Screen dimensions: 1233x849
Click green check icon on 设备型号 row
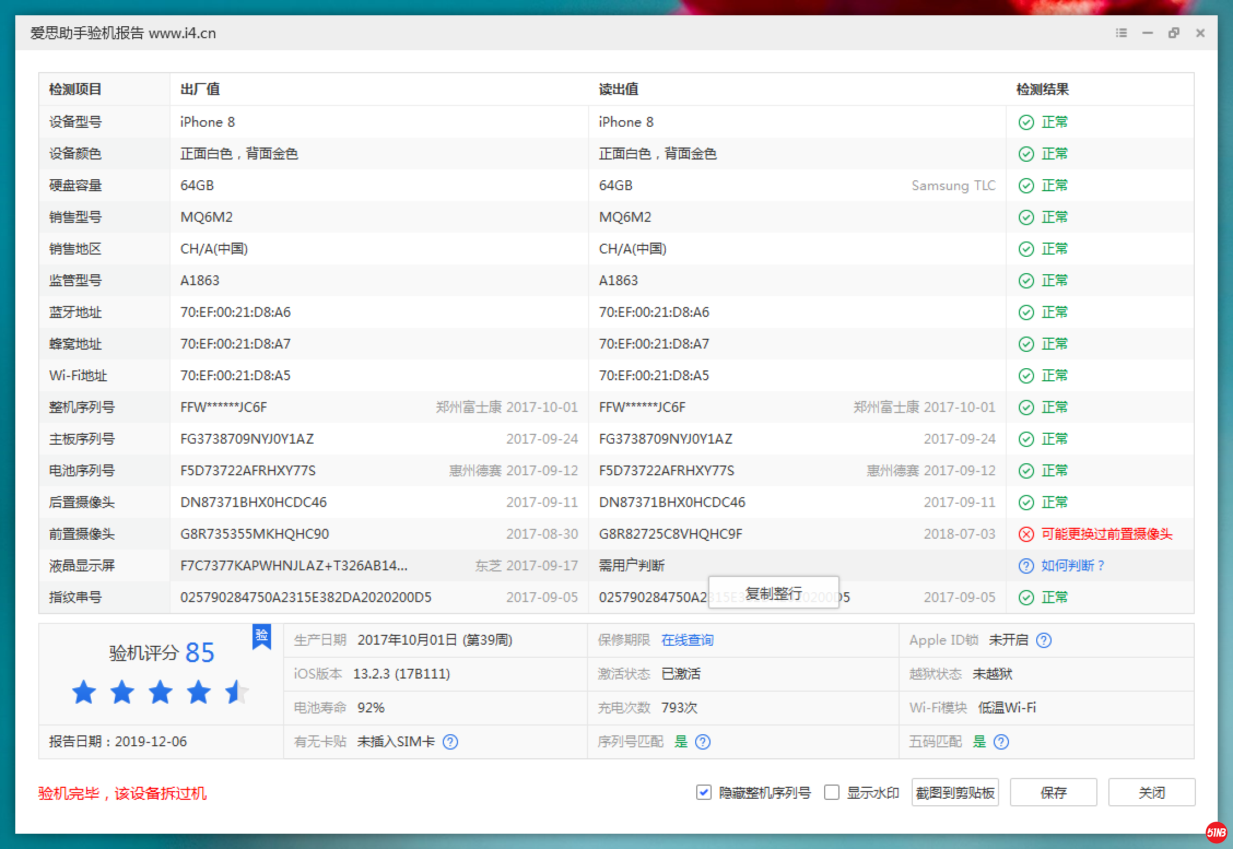[1026, 122]
